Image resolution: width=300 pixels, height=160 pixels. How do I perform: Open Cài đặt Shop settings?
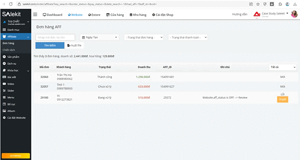[163, 15]
